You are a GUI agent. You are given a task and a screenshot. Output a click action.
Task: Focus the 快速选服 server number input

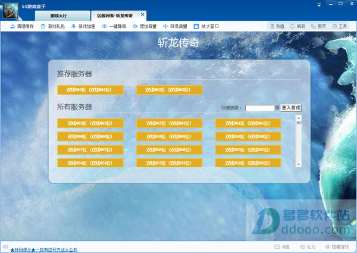click(259, 108)
